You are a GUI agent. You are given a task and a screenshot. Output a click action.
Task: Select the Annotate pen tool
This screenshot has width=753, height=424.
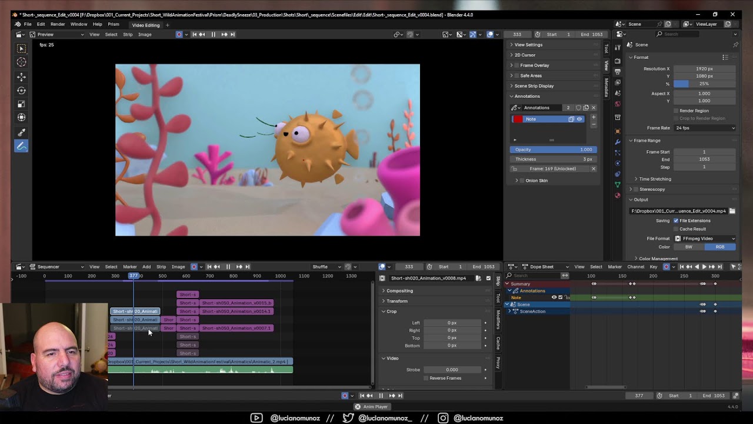pyautogui.click(x=21, y=147)
